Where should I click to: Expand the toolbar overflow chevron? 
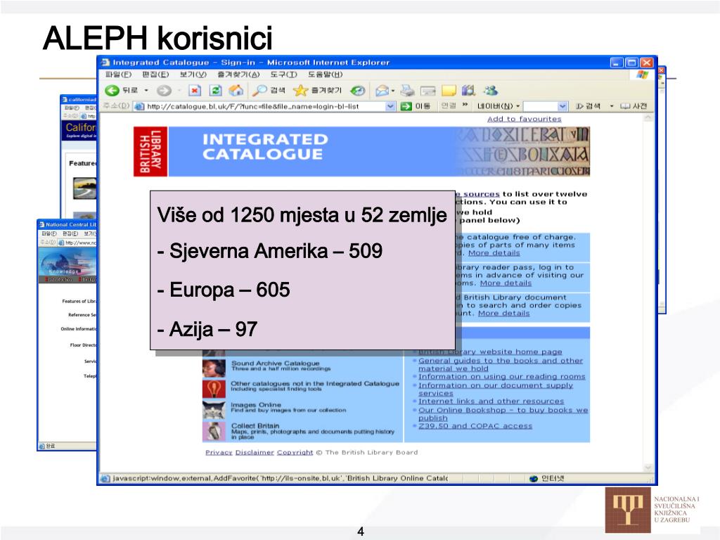[x=465, y=105]
